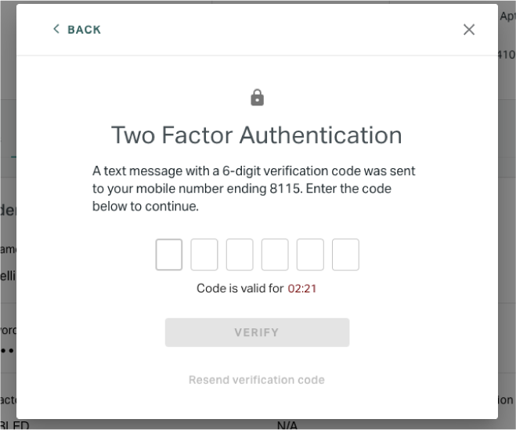Focus the first verification code digit box
This screenshot has width=516, height=430.
click(x=169, y=255)
